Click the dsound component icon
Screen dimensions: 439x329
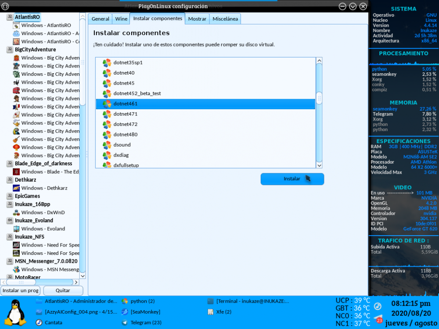107,145
